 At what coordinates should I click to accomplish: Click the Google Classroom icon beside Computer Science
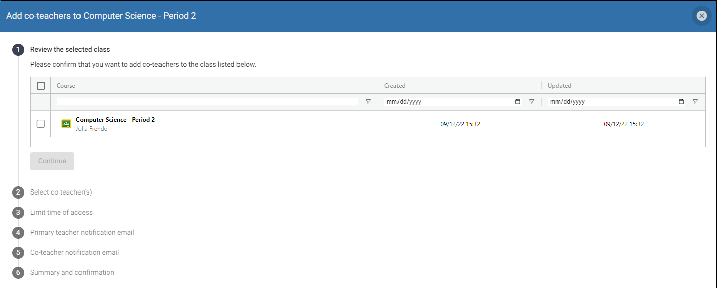tap(66, 124)
